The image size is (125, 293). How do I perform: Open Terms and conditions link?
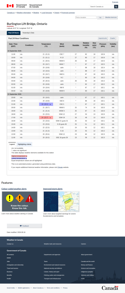pos(53,288)
